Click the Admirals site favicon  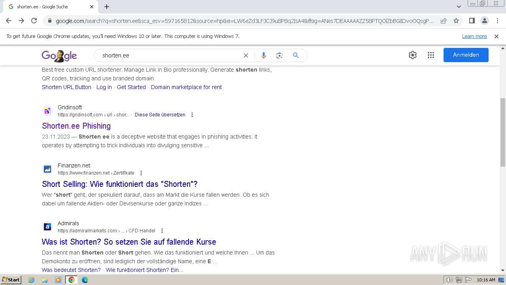tap(47, 227)
